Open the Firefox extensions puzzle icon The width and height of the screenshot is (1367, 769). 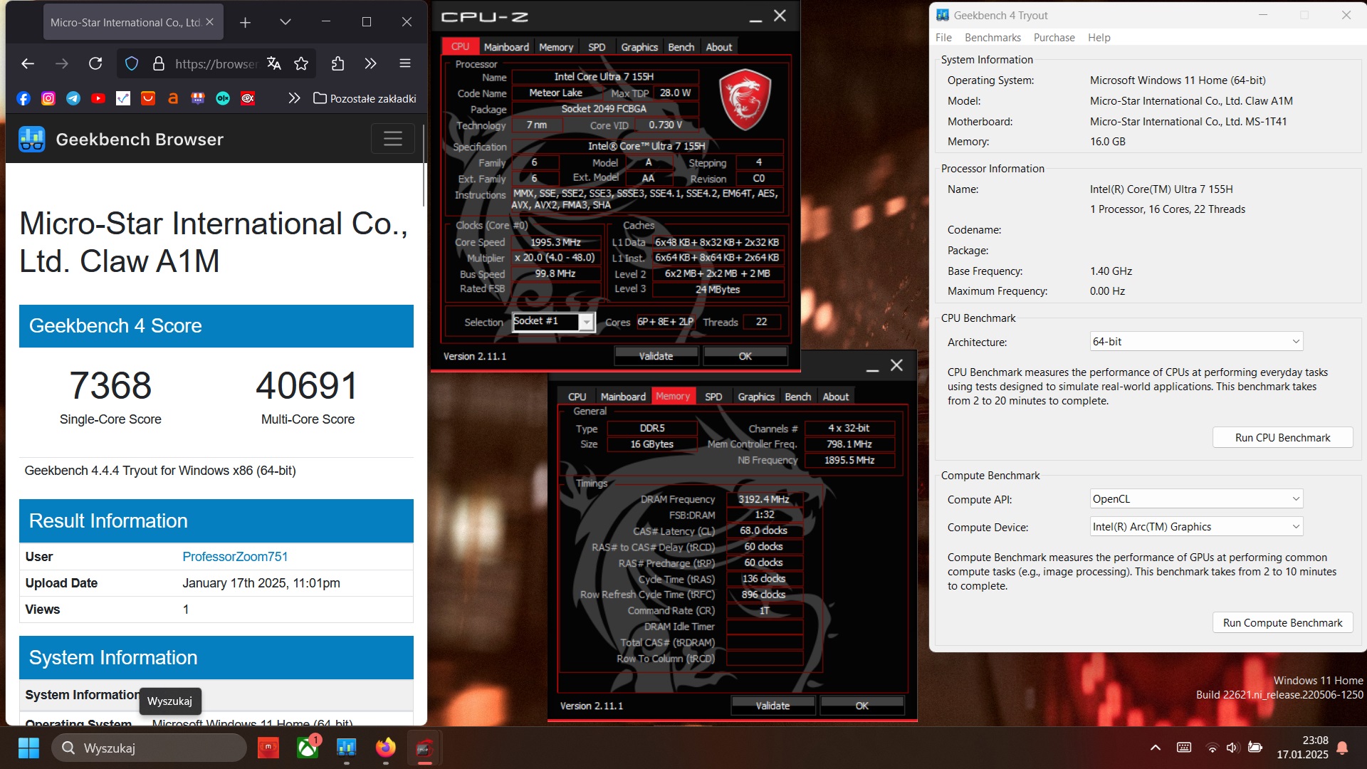(338, 64)
